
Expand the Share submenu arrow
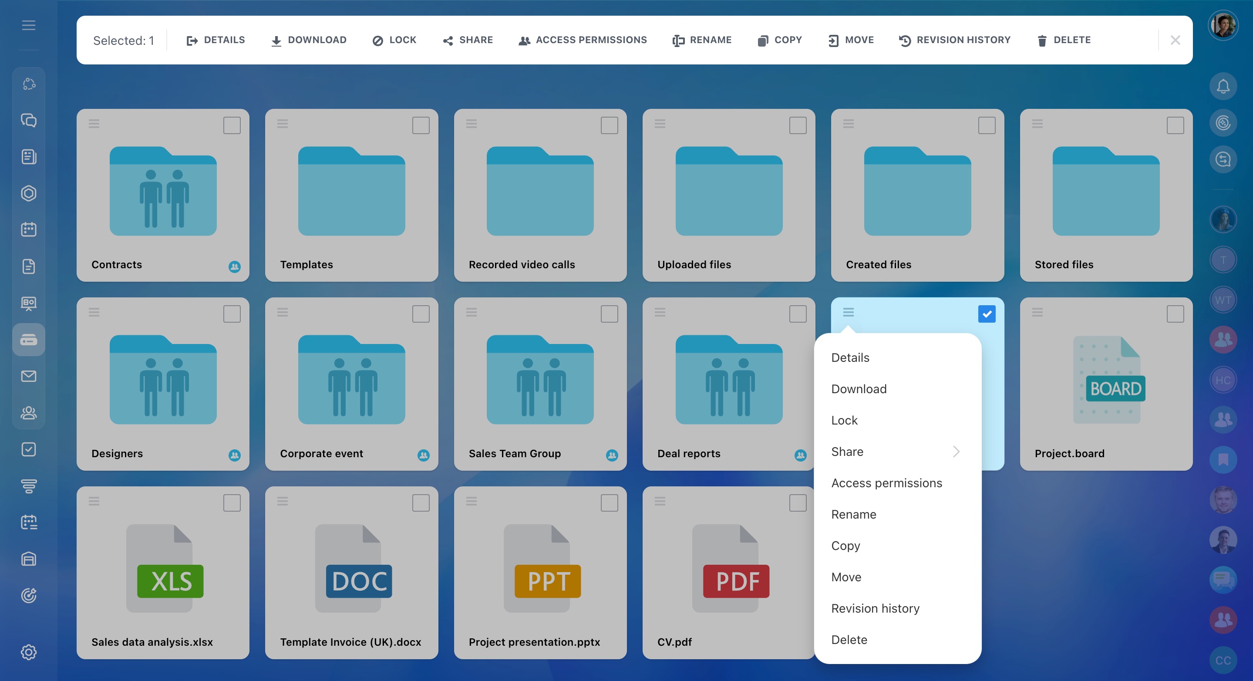tap(956, 452)
